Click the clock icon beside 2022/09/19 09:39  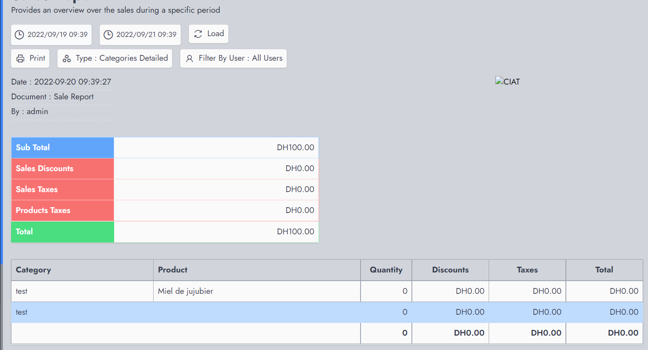point(19,35)
